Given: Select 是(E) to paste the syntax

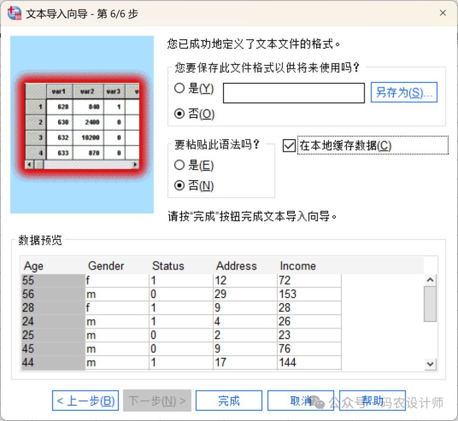Looking at the screenshot, I should pos(180,165).
